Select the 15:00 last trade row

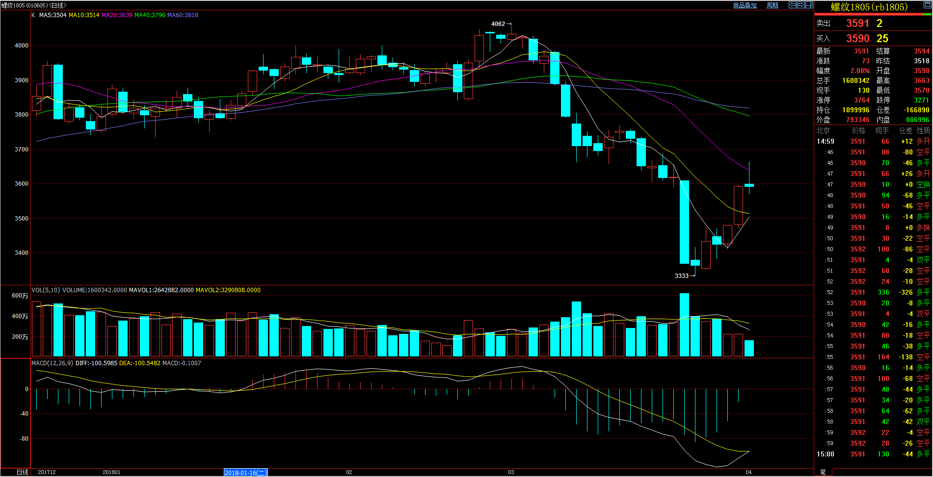click(873, 454)
